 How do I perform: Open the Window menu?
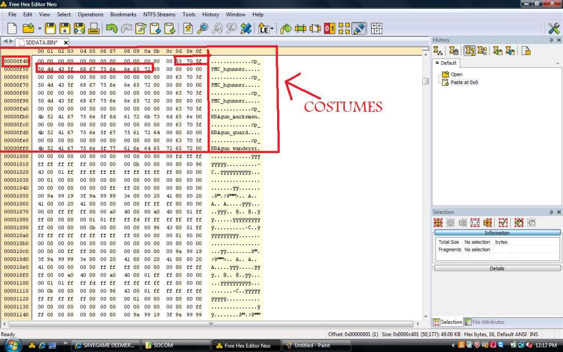point(235,14)
